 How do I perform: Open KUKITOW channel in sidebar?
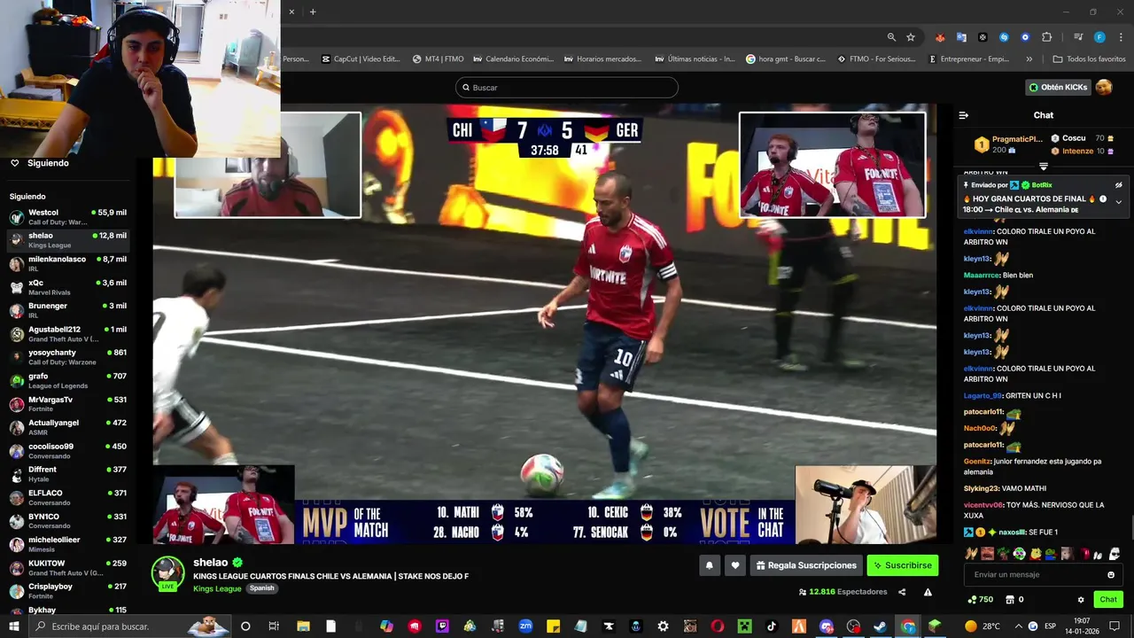coord(69,568)
